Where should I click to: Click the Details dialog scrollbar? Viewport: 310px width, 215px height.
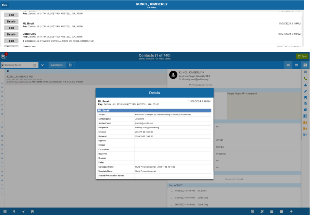coord(213,135)
